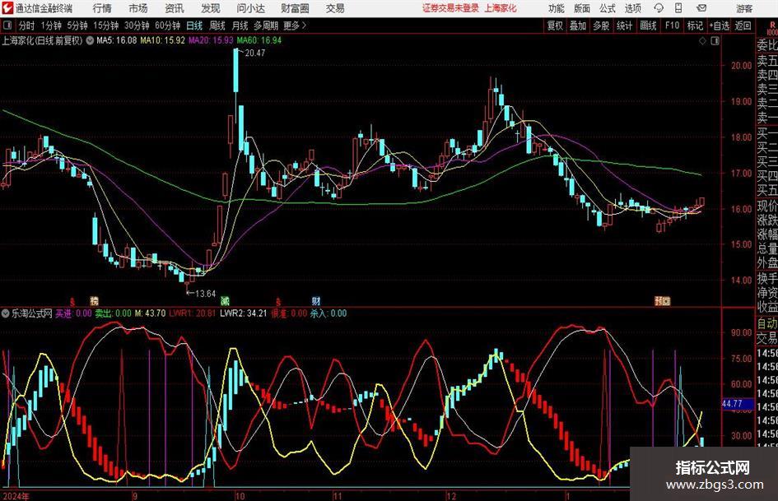Click the 榜 event marker below the chart
Image resolution: width=778 pixels, height=501 pixels.
point(95,300)
